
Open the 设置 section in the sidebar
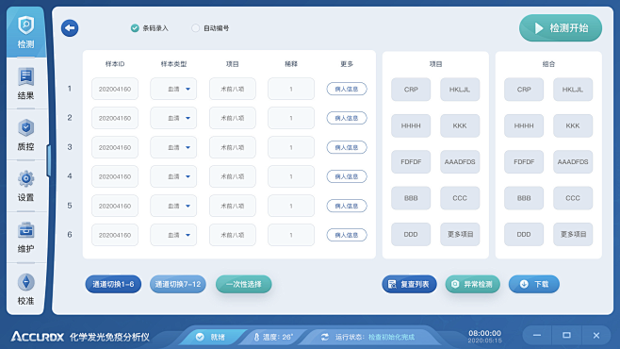coord(25,186)
